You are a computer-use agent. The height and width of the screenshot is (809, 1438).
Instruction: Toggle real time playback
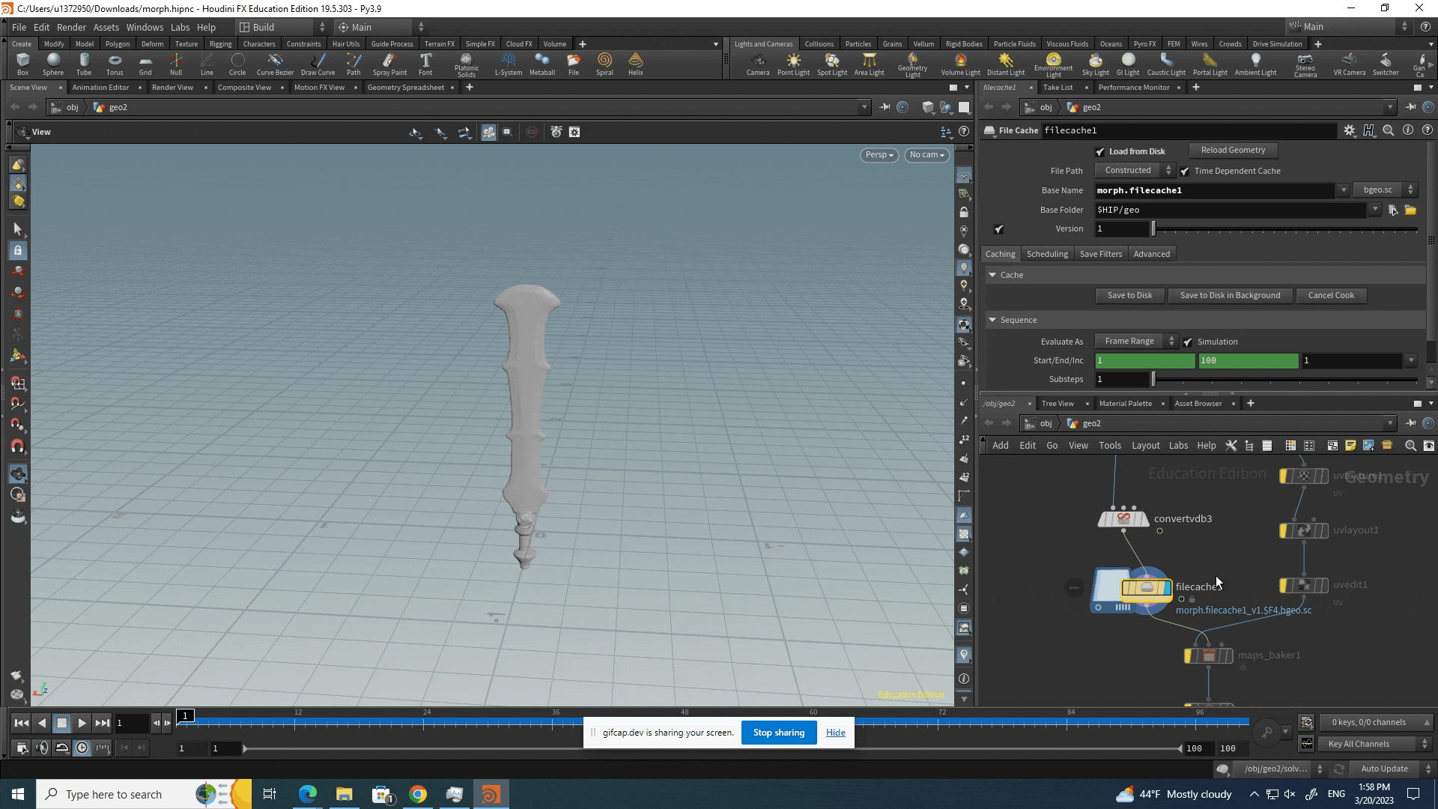click(82, 748)
